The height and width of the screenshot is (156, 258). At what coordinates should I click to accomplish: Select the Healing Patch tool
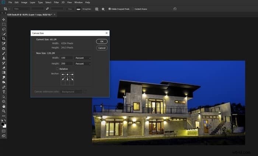tap(4, 48)
